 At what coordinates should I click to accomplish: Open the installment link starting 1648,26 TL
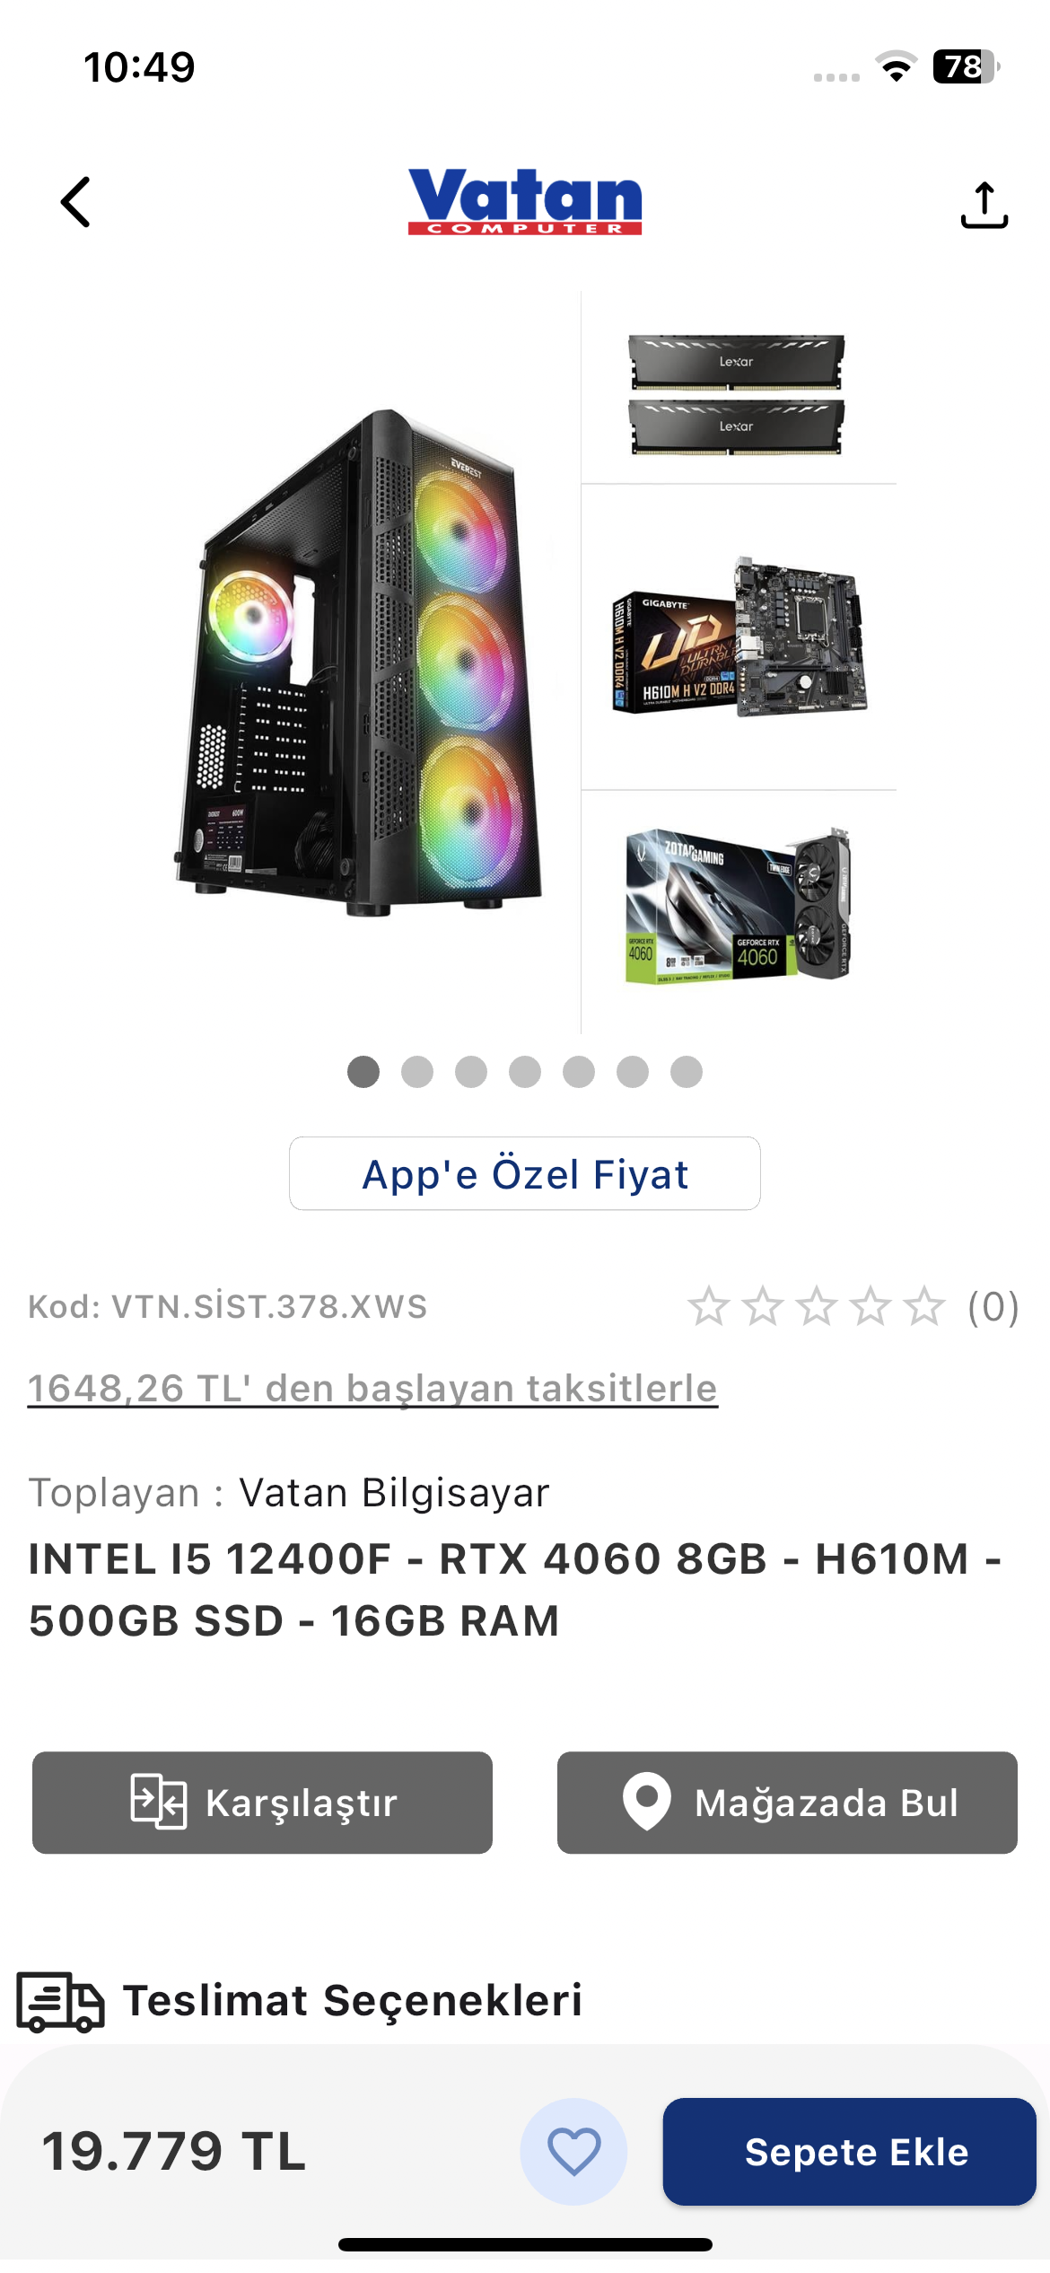(x=372, y=1389)
